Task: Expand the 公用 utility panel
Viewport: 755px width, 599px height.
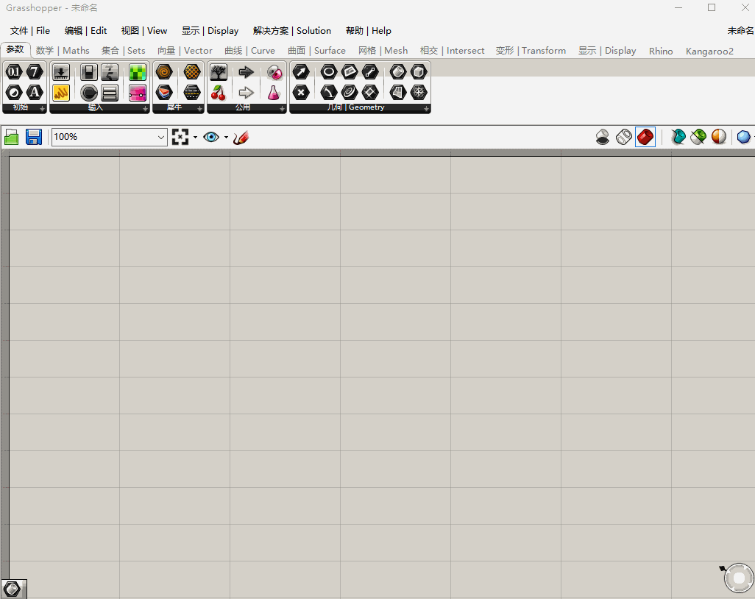Action: [282, 109]
